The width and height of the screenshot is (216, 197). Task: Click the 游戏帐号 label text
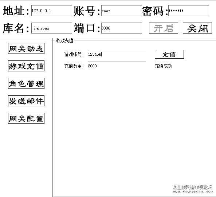click(74, 54)
